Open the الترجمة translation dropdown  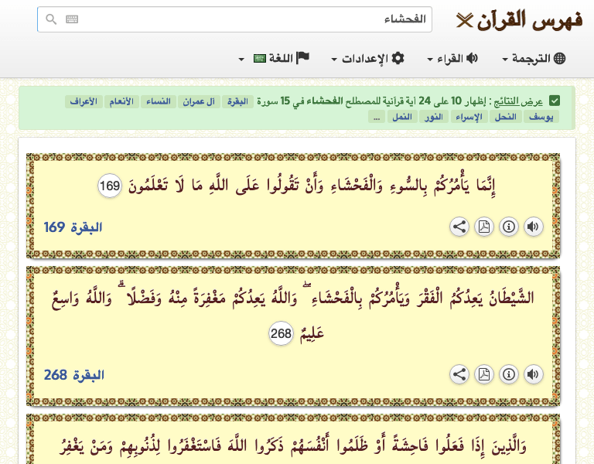[x=534, y=59]
